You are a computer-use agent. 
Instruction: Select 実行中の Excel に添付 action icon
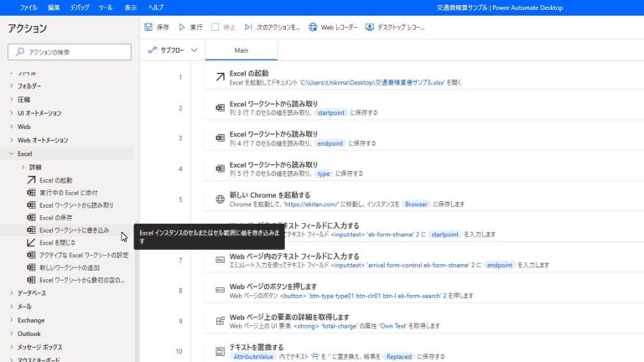[31, 193]
